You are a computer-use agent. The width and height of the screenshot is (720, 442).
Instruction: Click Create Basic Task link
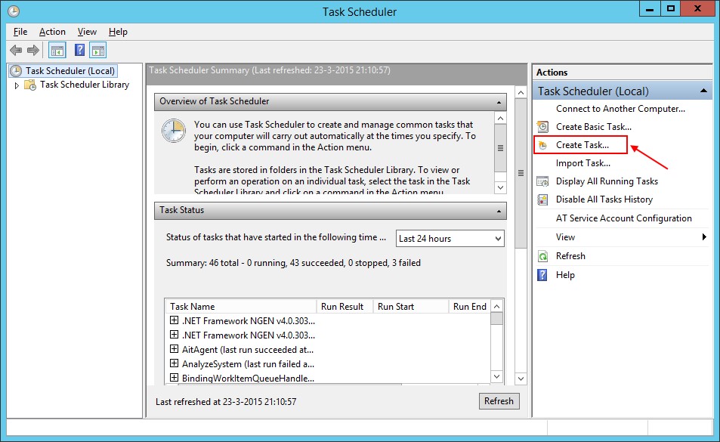[x=593, y=127]
